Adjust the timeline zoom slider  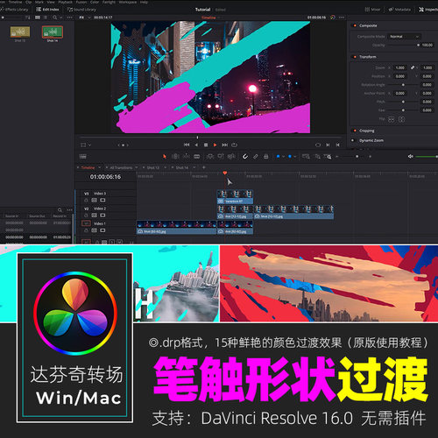coord(354,157)
